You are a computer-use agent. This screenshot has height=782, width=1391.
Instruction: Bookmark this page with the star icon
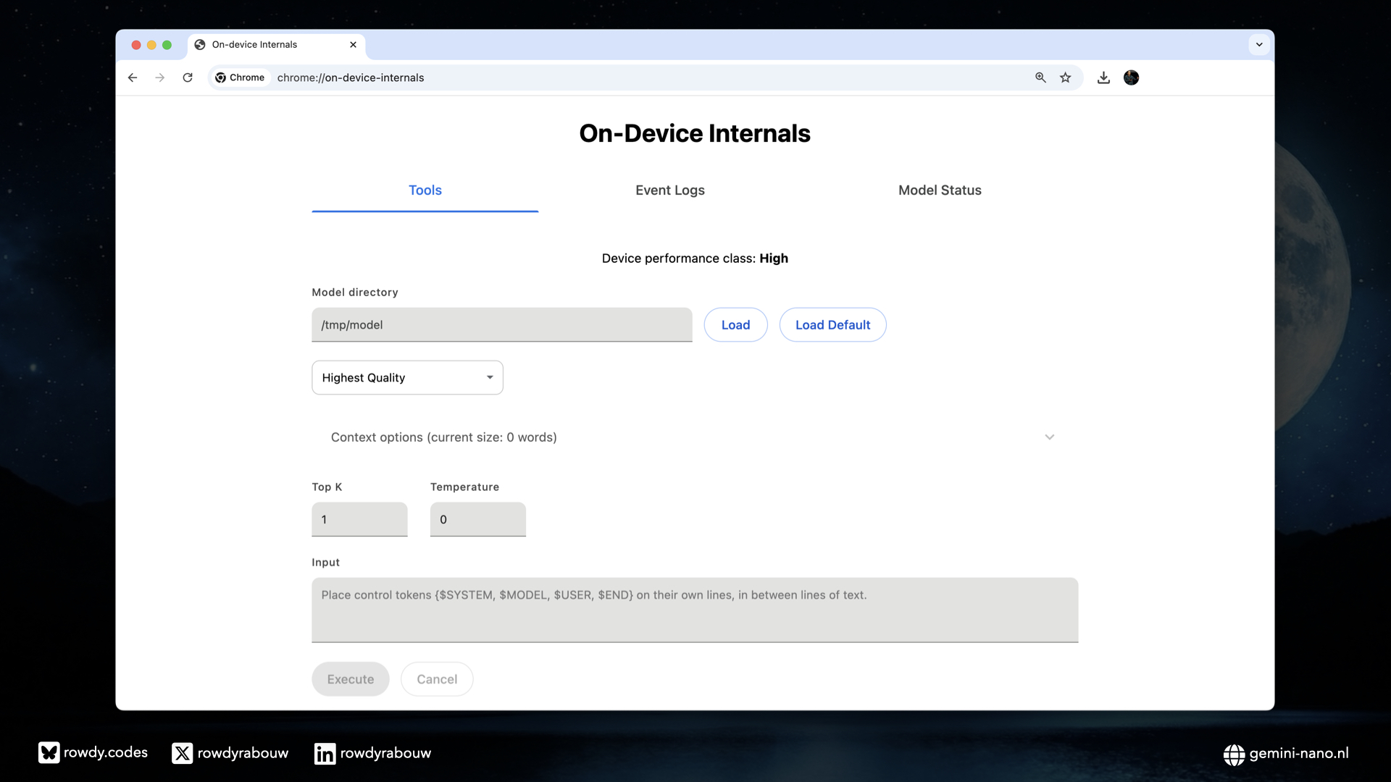tap(1065, 77)
